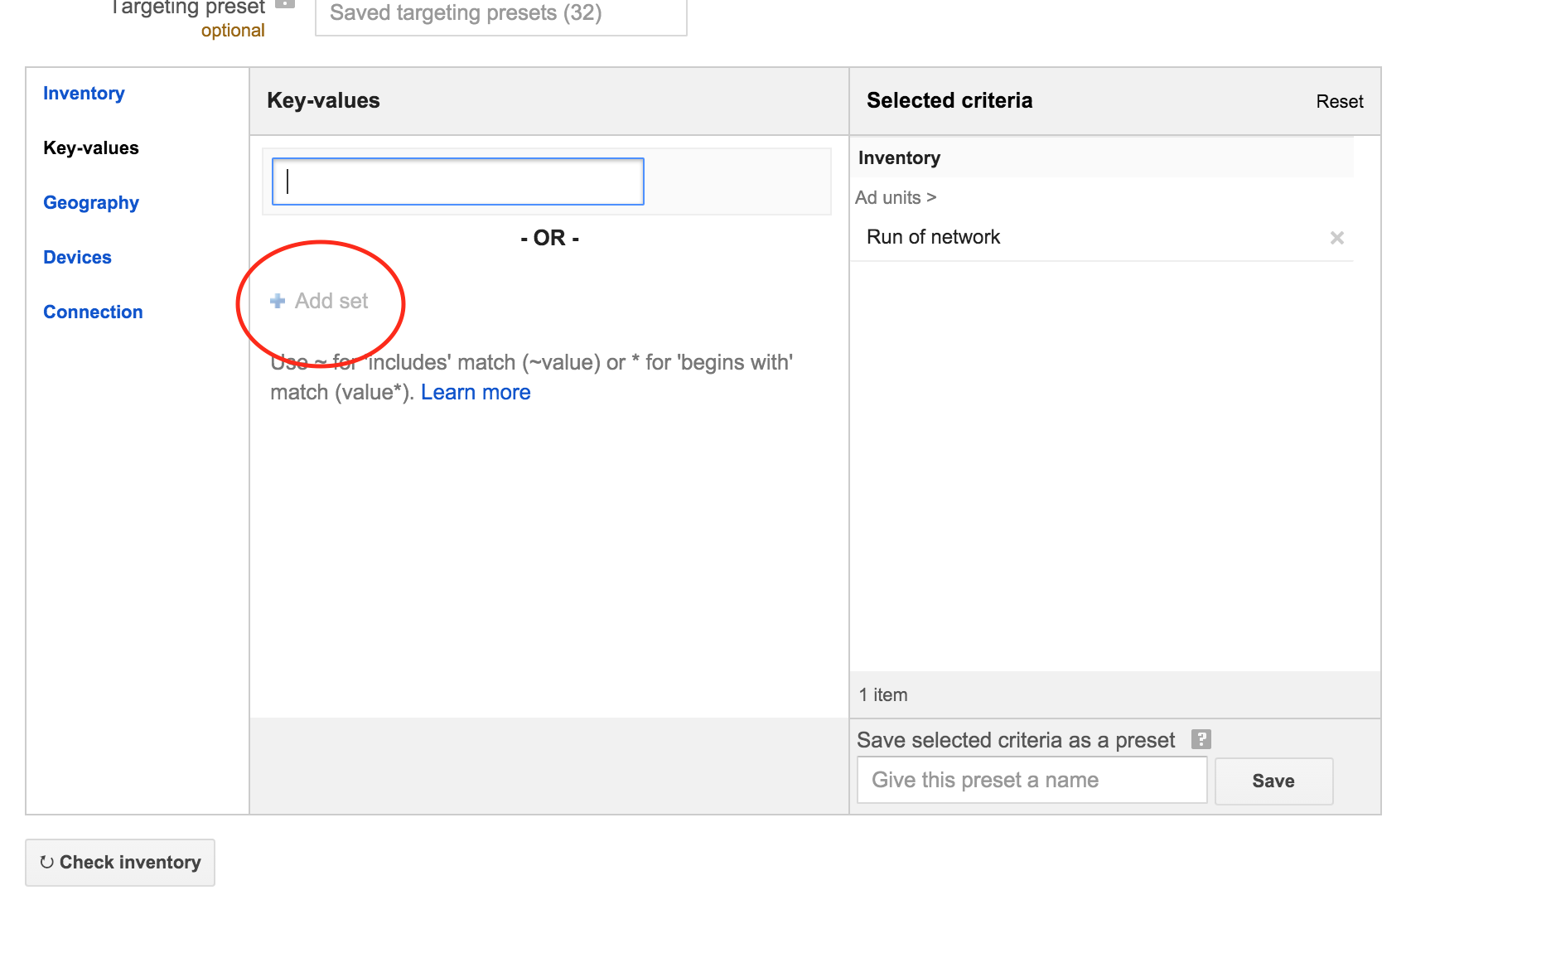Focus the key-values entry text box
Screen dimensions: 1551x953
(x=457, y=181)
